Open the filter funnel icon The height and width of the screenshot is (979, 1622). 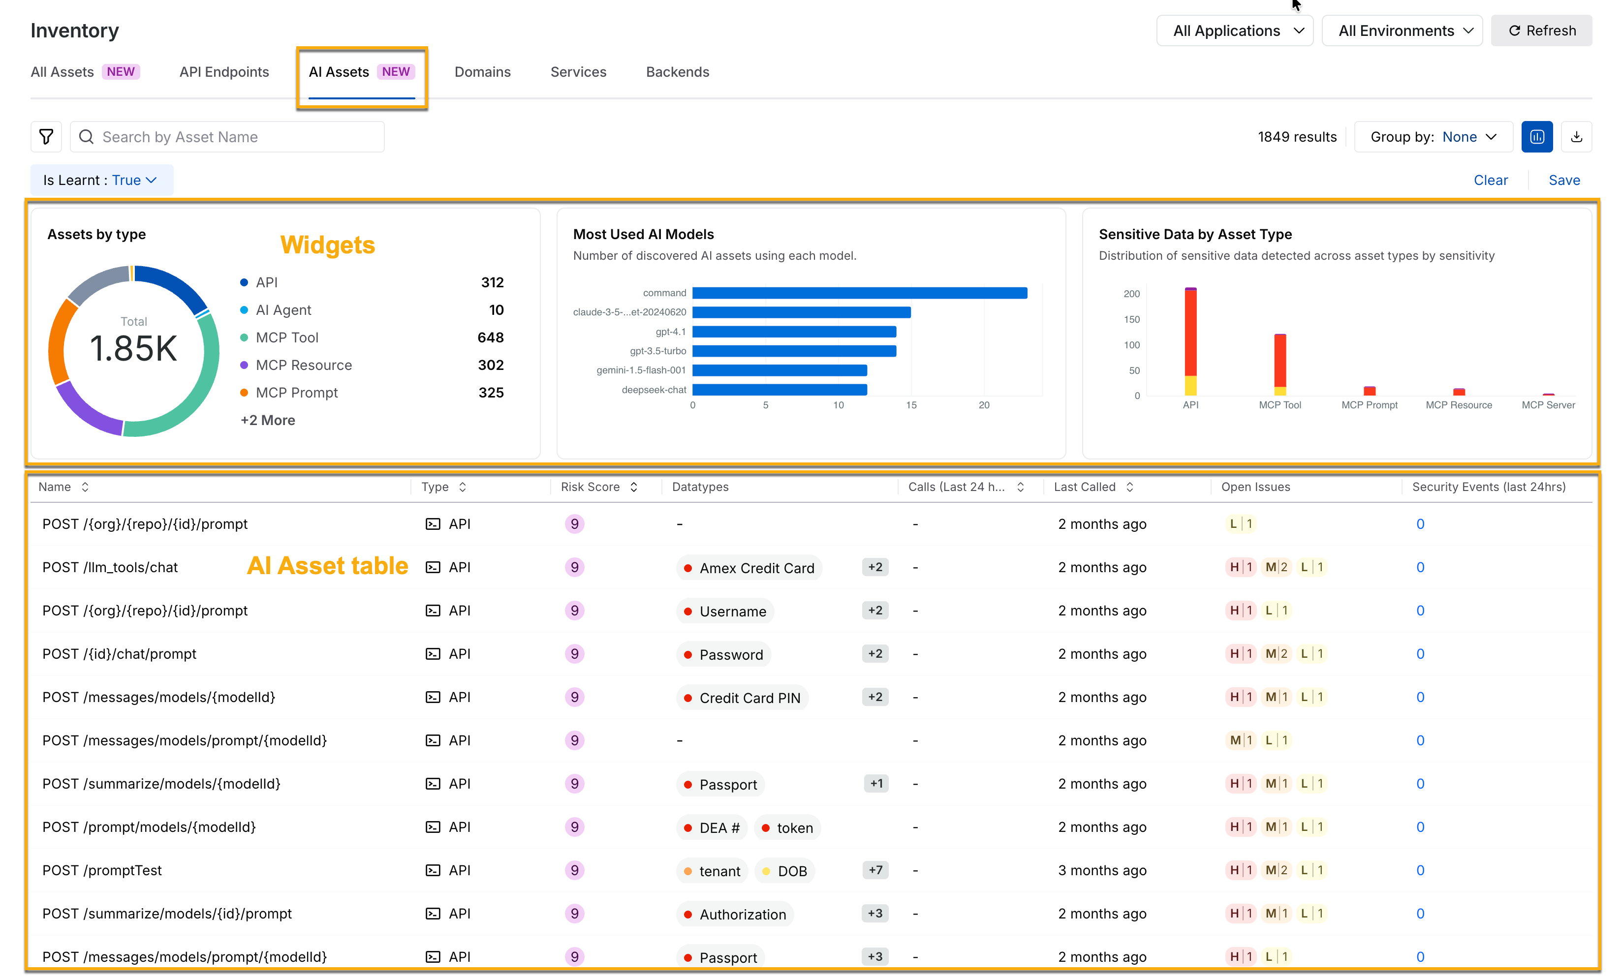point(46,137)
